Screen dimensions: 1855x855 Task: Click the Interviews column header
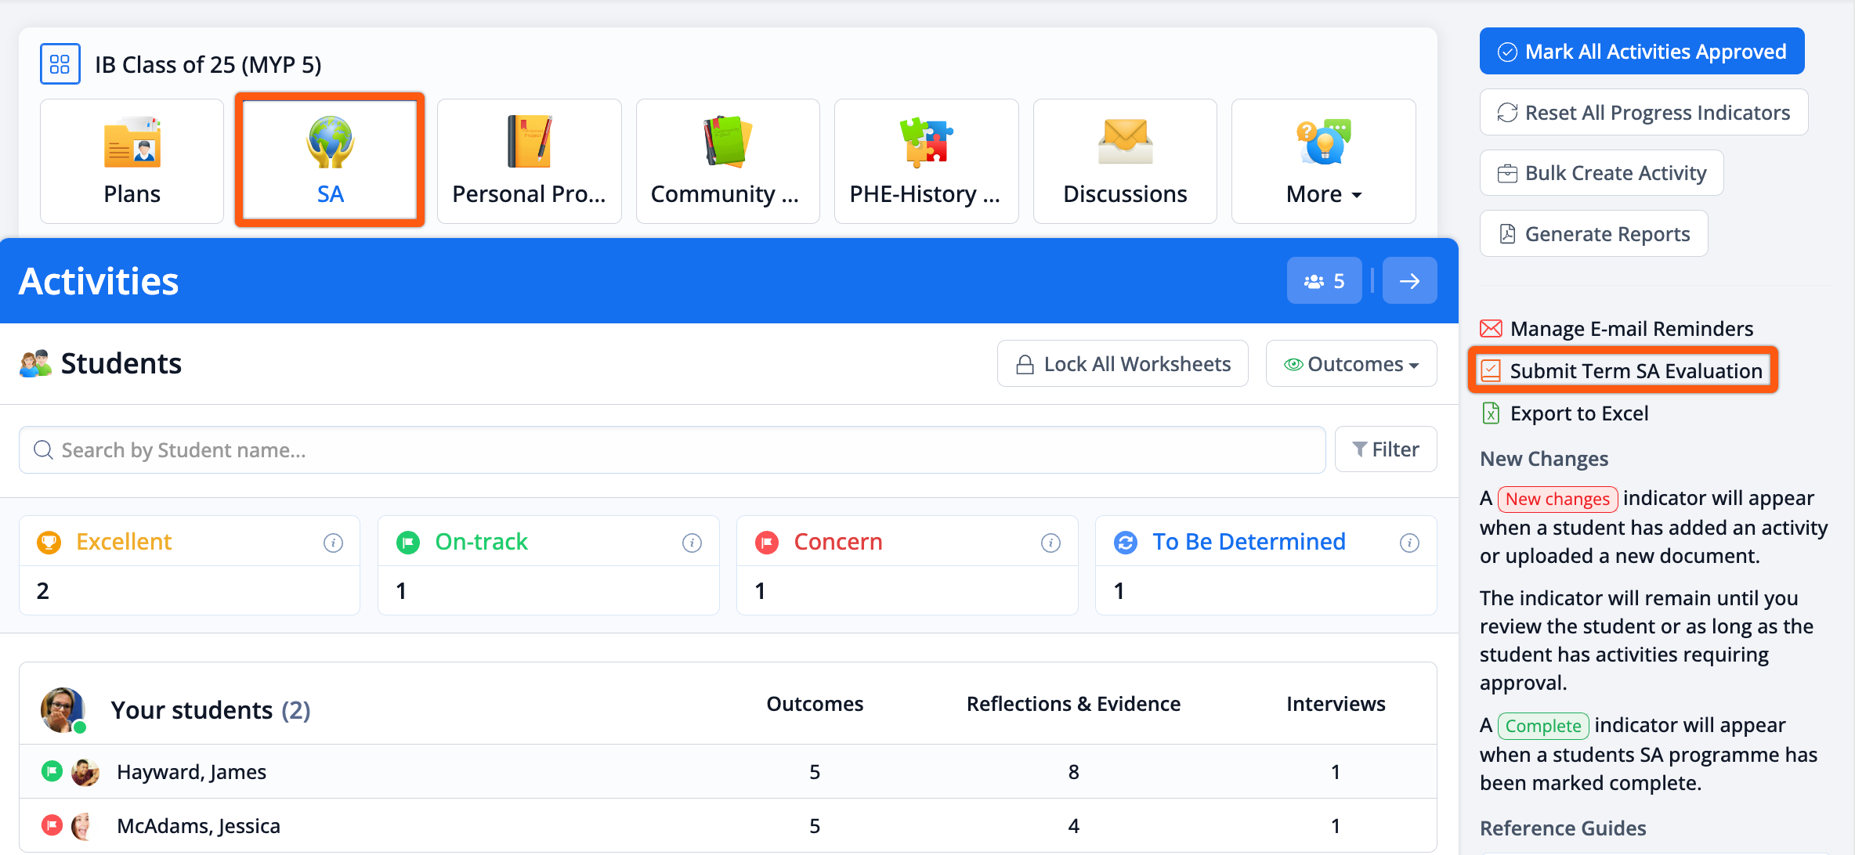[1336, 704]
